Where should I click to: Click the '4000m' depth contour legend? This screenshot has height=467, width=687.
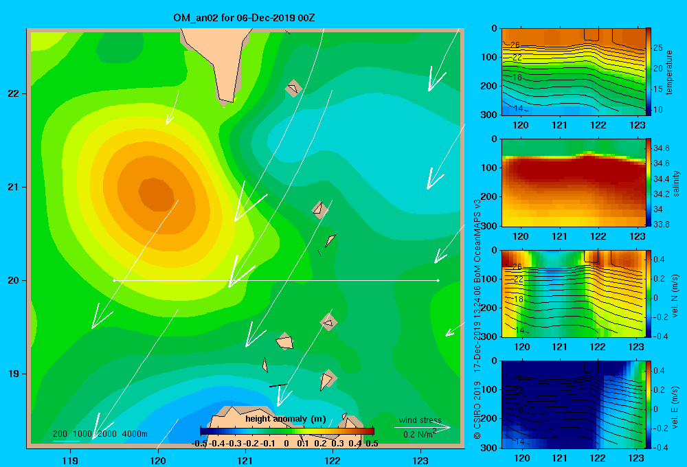(x=135, y=434)
